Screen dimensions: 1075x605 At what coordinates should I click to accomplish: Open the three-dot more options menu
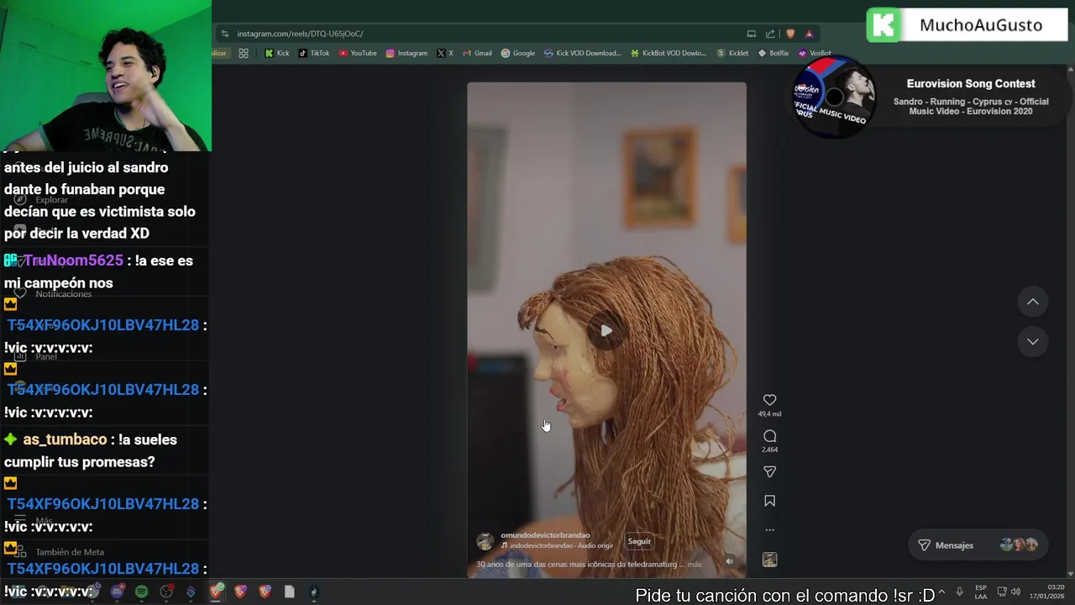coord(769,530)
